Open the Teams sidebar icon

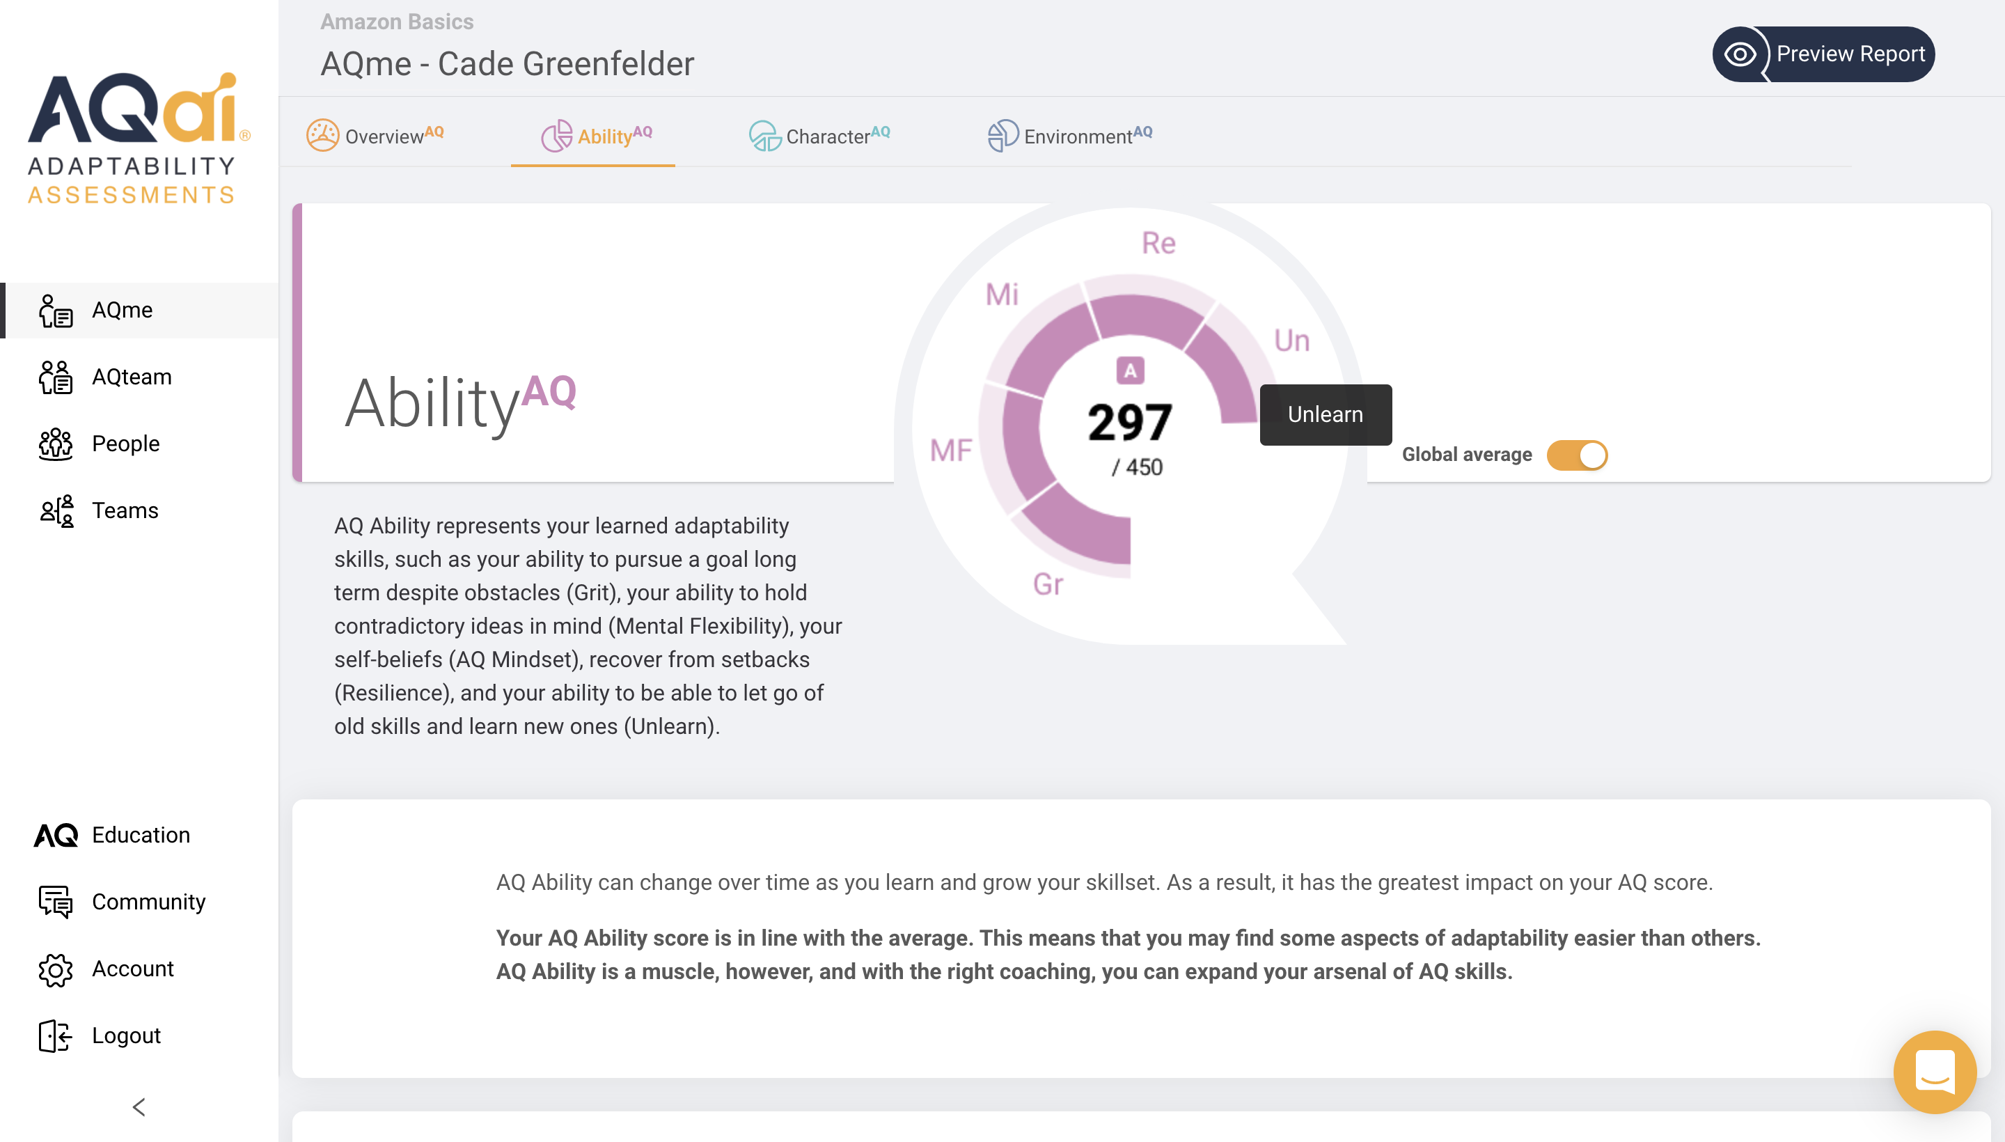pos(55,510)
